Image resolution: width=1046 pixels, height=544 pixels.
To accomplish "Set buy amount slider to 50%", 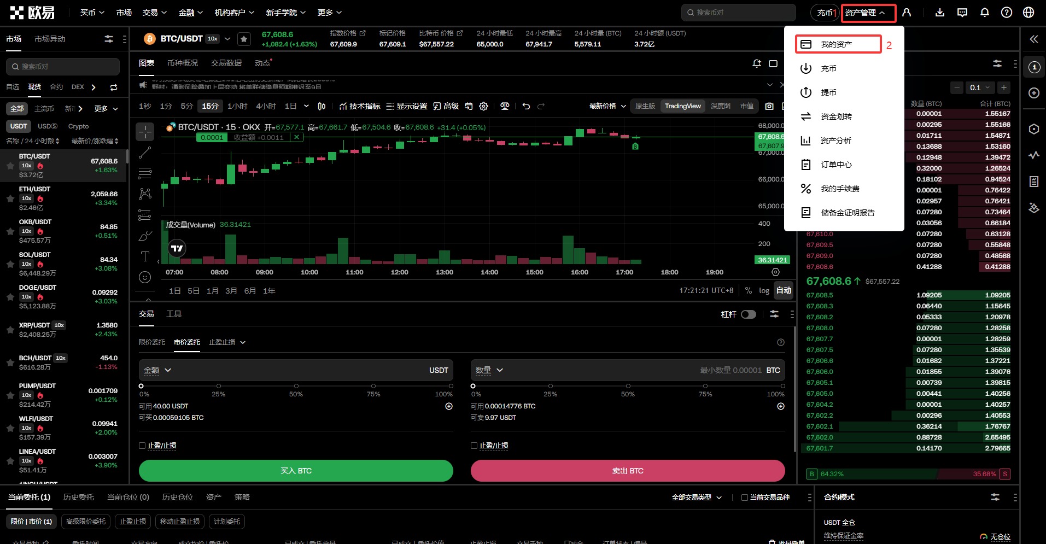I will pyautogui.click(x=296, y=387).
